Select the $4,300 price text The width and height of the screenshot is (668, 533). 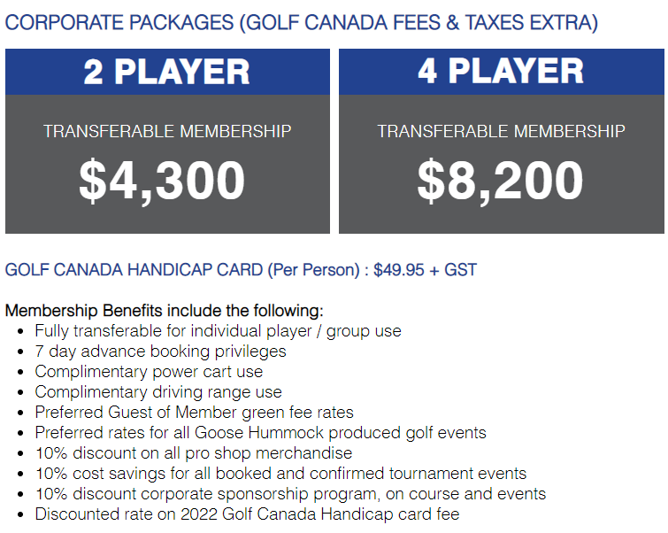click(162, 181)
